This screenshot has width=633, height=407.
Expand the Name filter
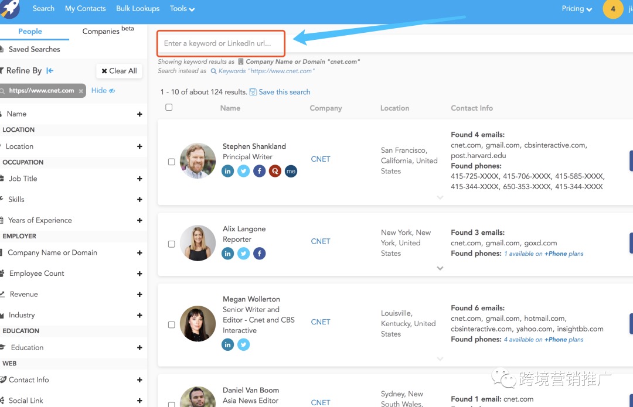click(x=139, y=114)
